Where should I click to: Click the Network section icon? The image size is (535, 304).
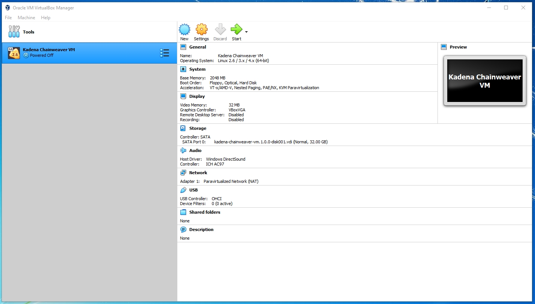point(183,173)
